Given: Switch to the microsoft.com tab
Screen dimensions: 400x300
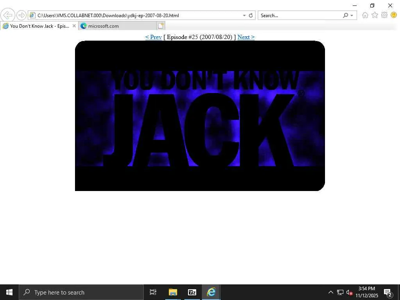Looking at the screenshot, I should click(x=117, y=26).
